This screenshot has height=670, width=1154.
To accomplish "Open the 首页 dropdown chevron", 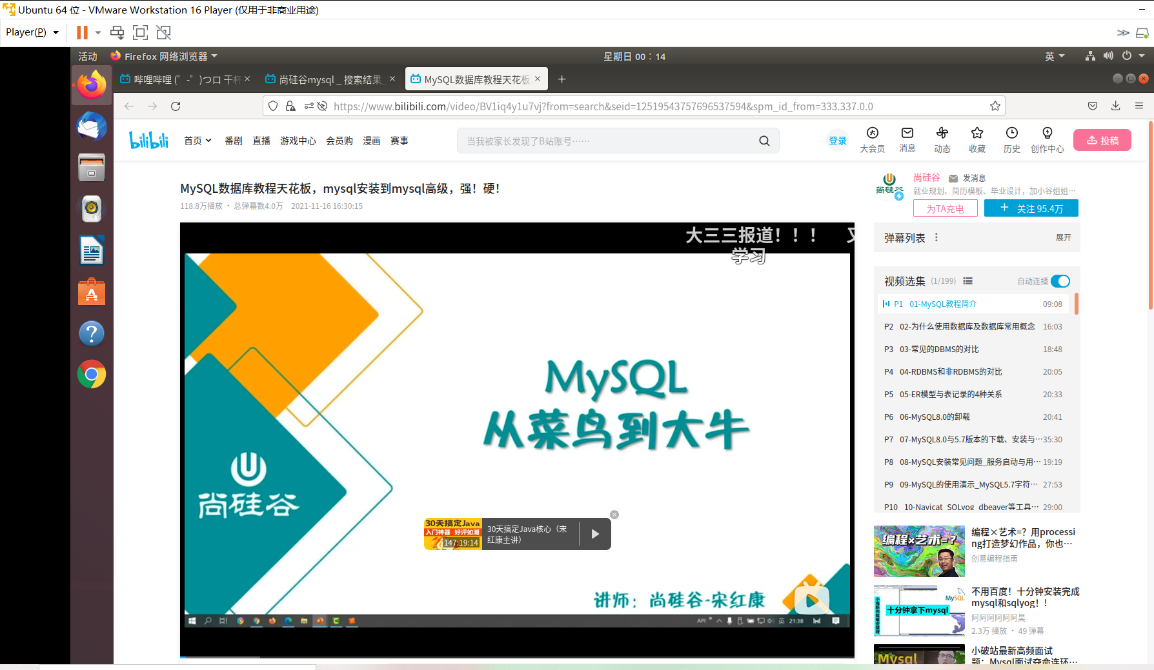I will coord(208,140).
